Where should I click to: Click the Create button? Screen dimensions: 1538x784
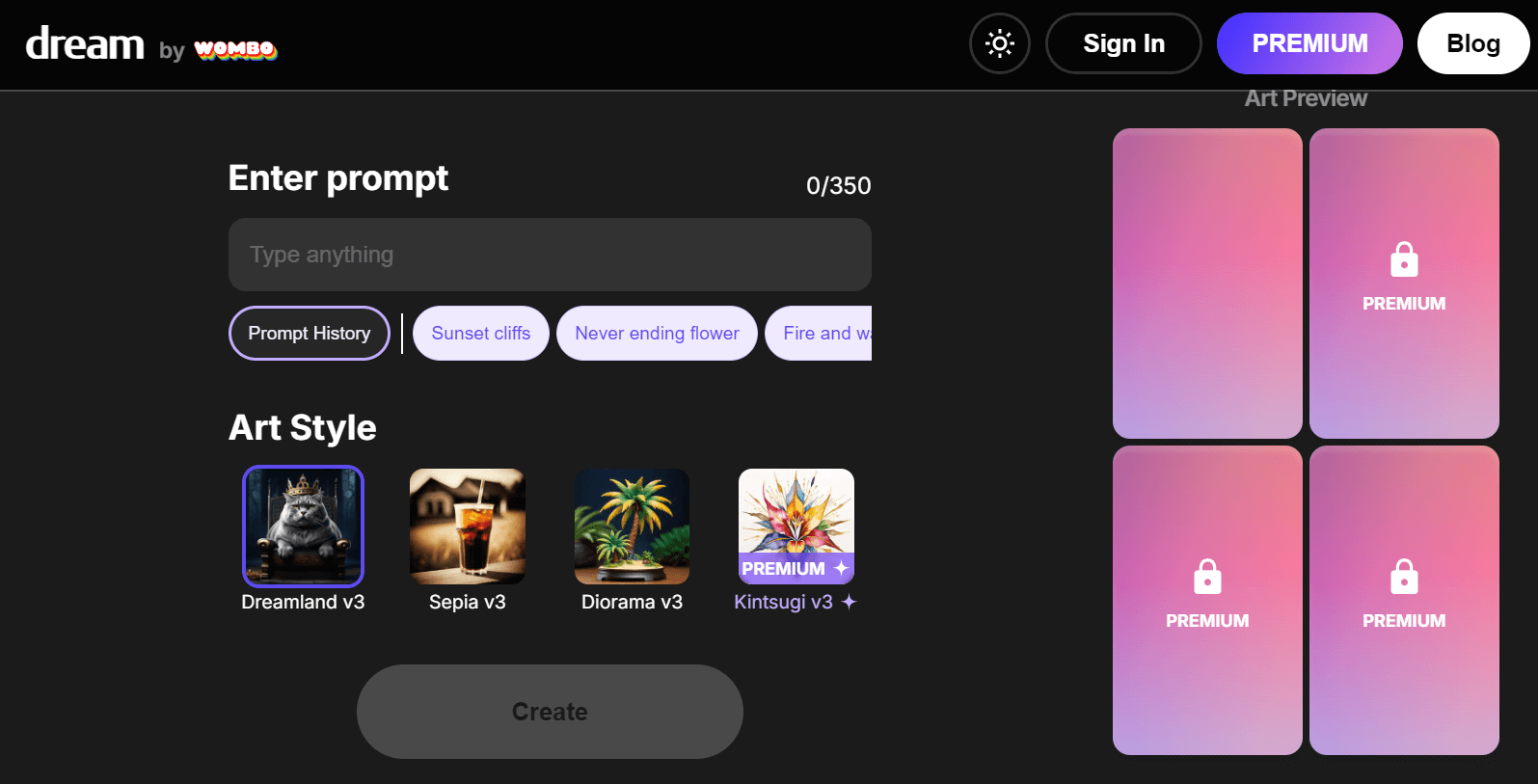point(550,712)
